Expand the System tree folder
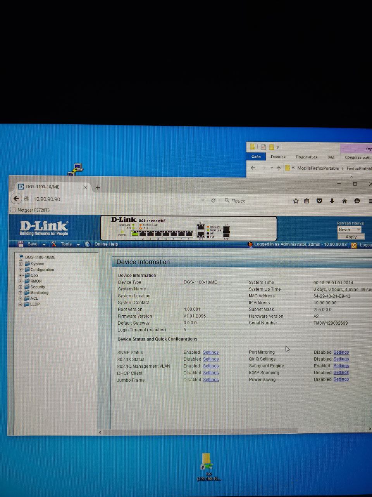Image resolution: width=372 pixels, height=497 pixels. 21,264
